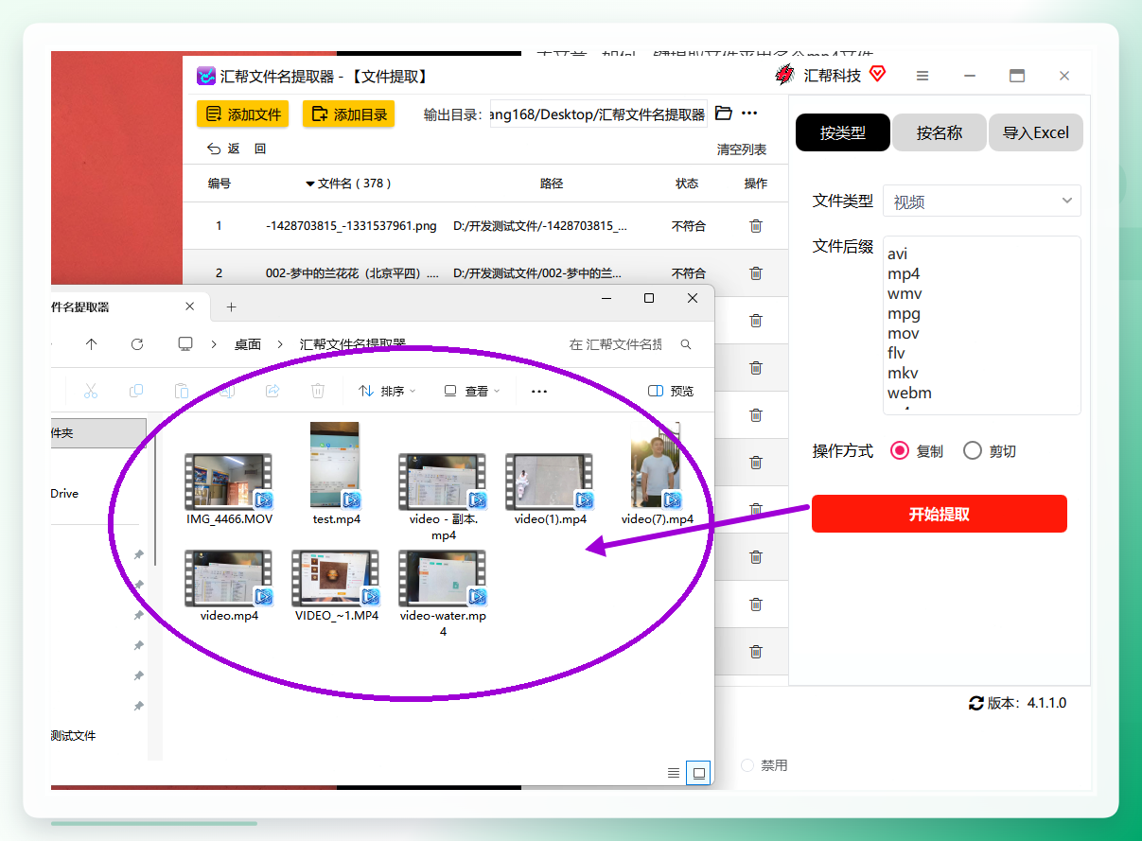Select the video - 副本.mp4 file

pyautogui.click(x=443, y=497)
